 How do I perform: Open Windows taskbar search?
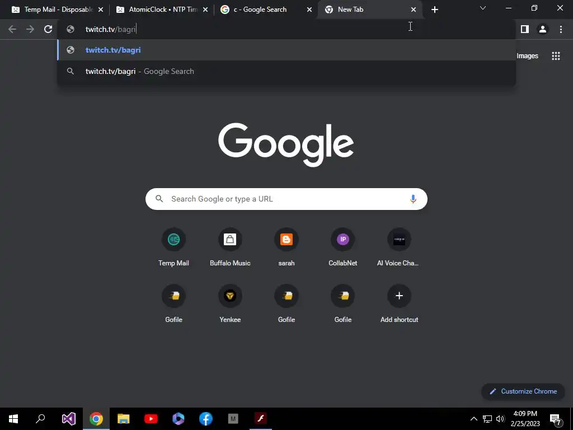40,419
